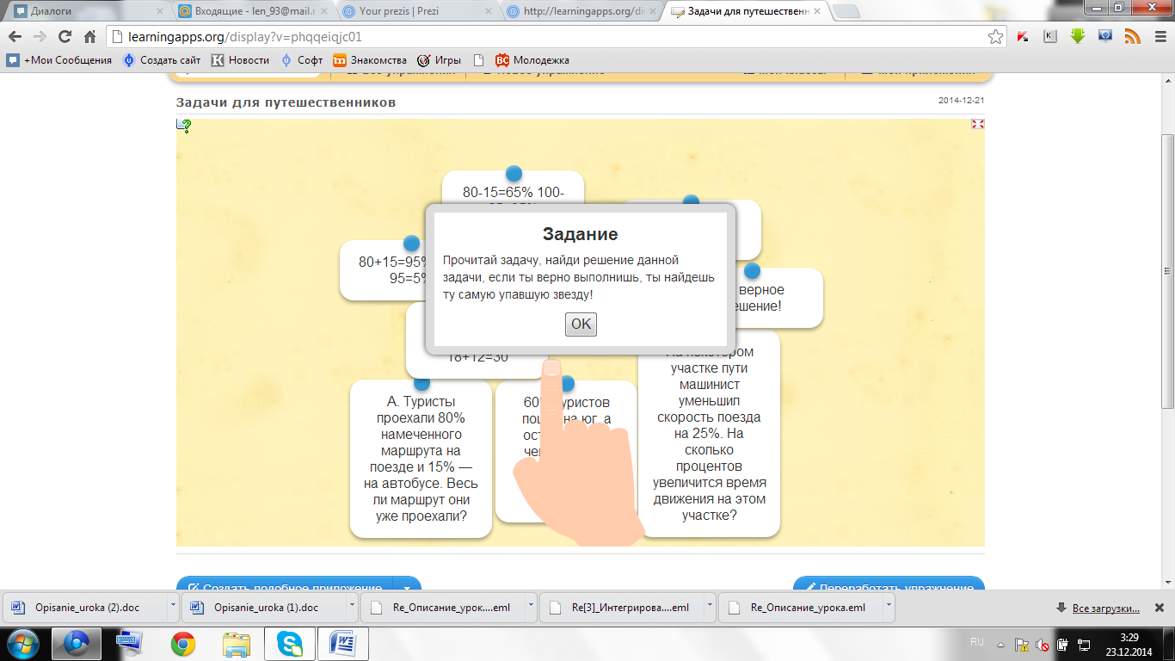Click the muted volume tray icon
The width and height of the screenshot is (1175, 661).
1042,643
